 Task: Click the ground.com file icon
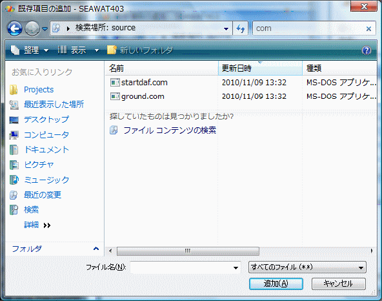115,96
